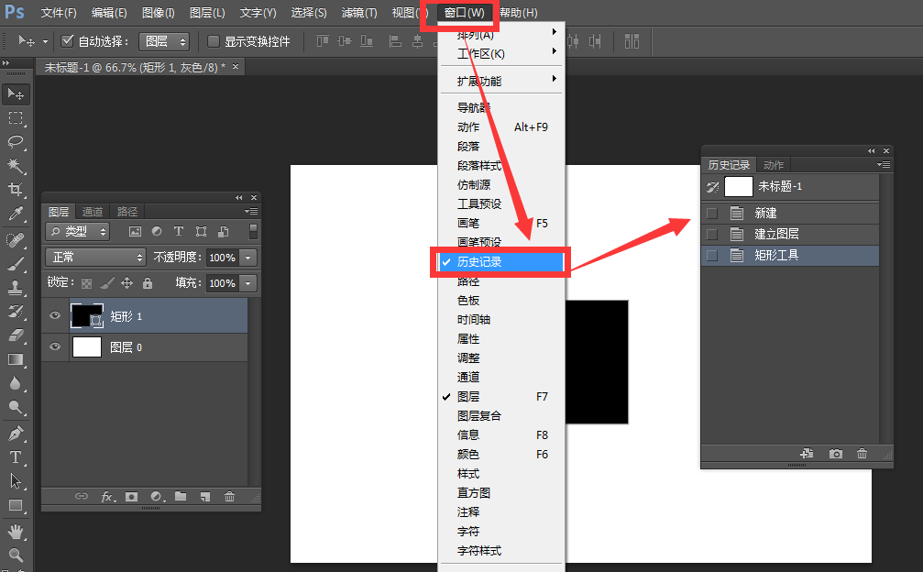This screenshot has width=923, height=572.
Task: Collapse the History panel to icons
Action: pyautogui.click(x=871, y=150)
